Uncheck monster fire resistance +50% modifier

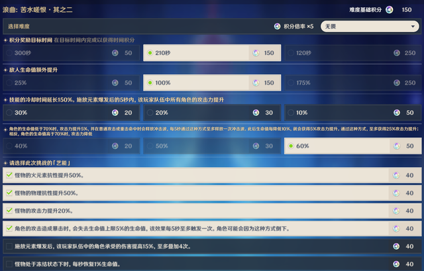click(9, 175)
